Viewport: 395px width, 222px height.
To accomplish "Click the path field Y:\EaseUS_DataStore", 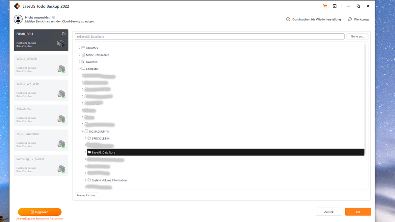I will (x=209, y=37).
